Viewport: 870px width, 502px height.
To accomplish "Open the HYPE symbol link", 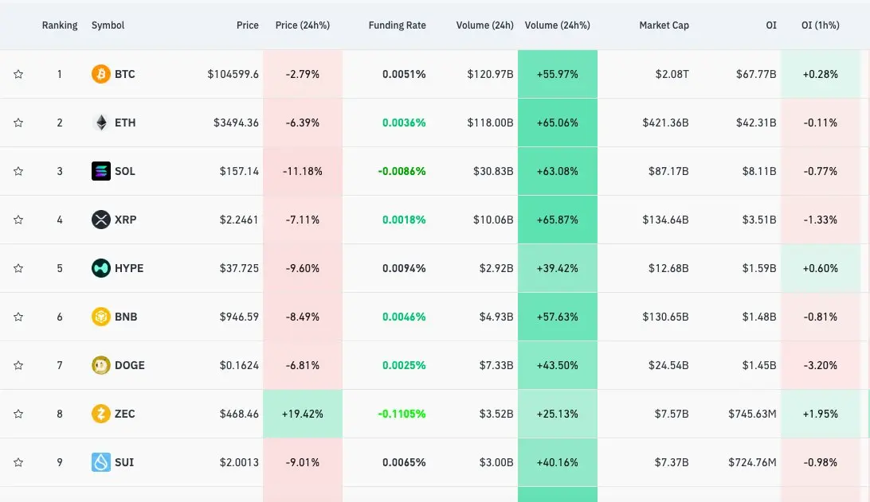I will point(129,268).
